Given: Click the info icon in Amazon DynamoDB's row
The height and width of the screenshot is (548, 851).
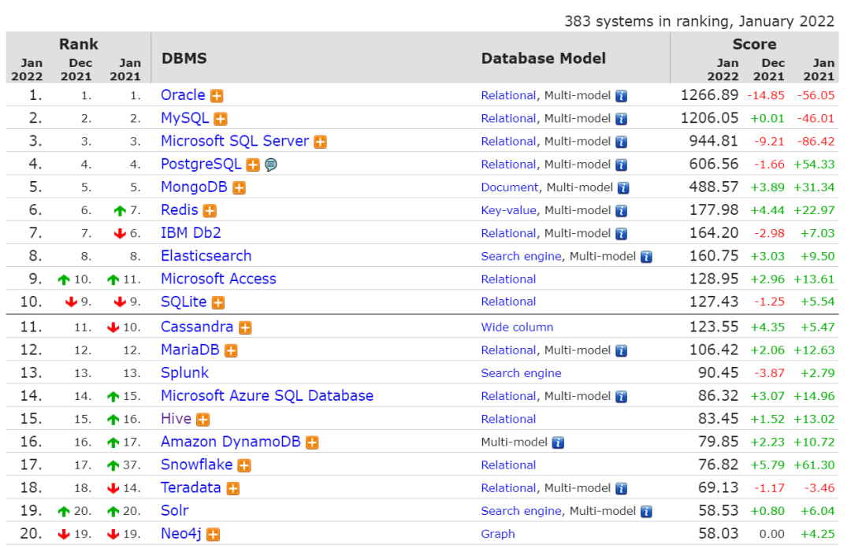Looking at the screenshot, I should pyautogui.click(x=558, y=442).
